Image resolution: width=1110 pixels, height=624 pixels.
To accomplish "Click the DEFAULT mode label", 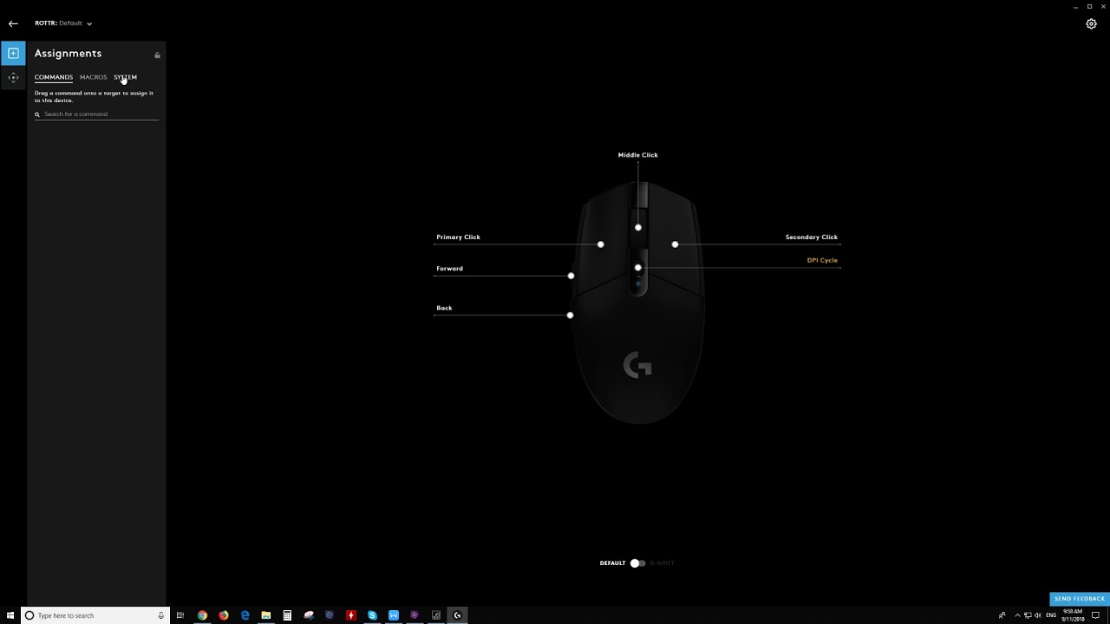I will 612,563.
